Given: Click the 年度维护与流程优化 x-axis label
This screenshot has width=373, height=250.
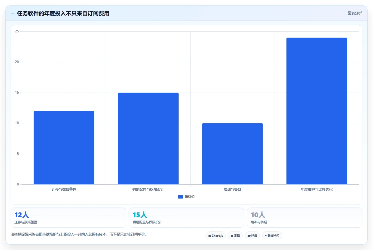Looking at the screenshot, I should point(317,189).
